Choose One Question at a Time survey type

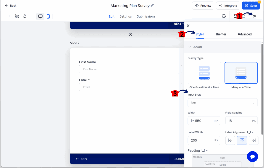pos(204,73)
